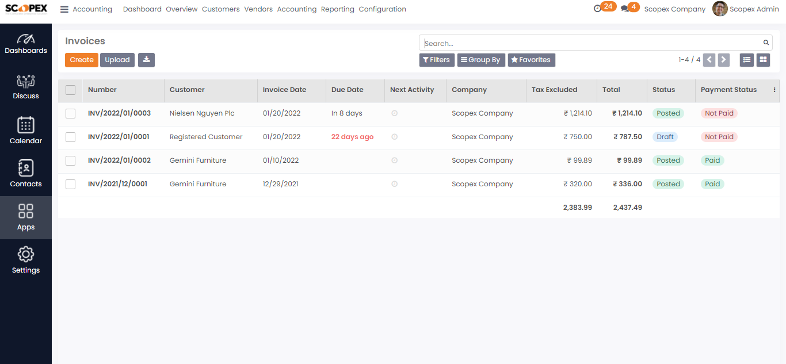This screenshot has width=786, height=364.
Task: Open the optional columns menu (three dots)
Action: coord(774,90)
